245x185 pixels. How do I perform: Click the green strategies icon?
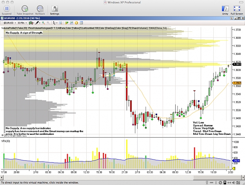pos(67,23)
